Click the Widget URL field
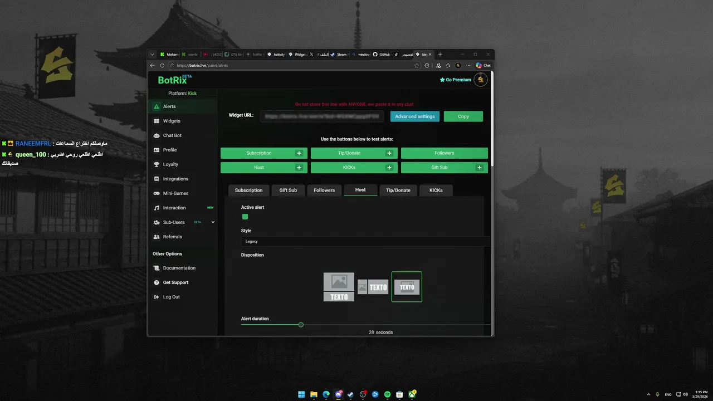The image size is (713, 401). [321, 116]
